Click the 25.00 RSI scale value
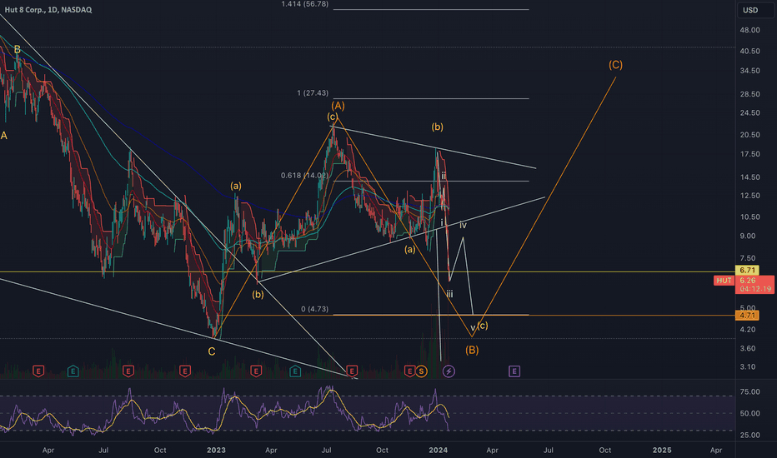The height and width of the screenshot is (458, 777). click(x=749, y=436)
